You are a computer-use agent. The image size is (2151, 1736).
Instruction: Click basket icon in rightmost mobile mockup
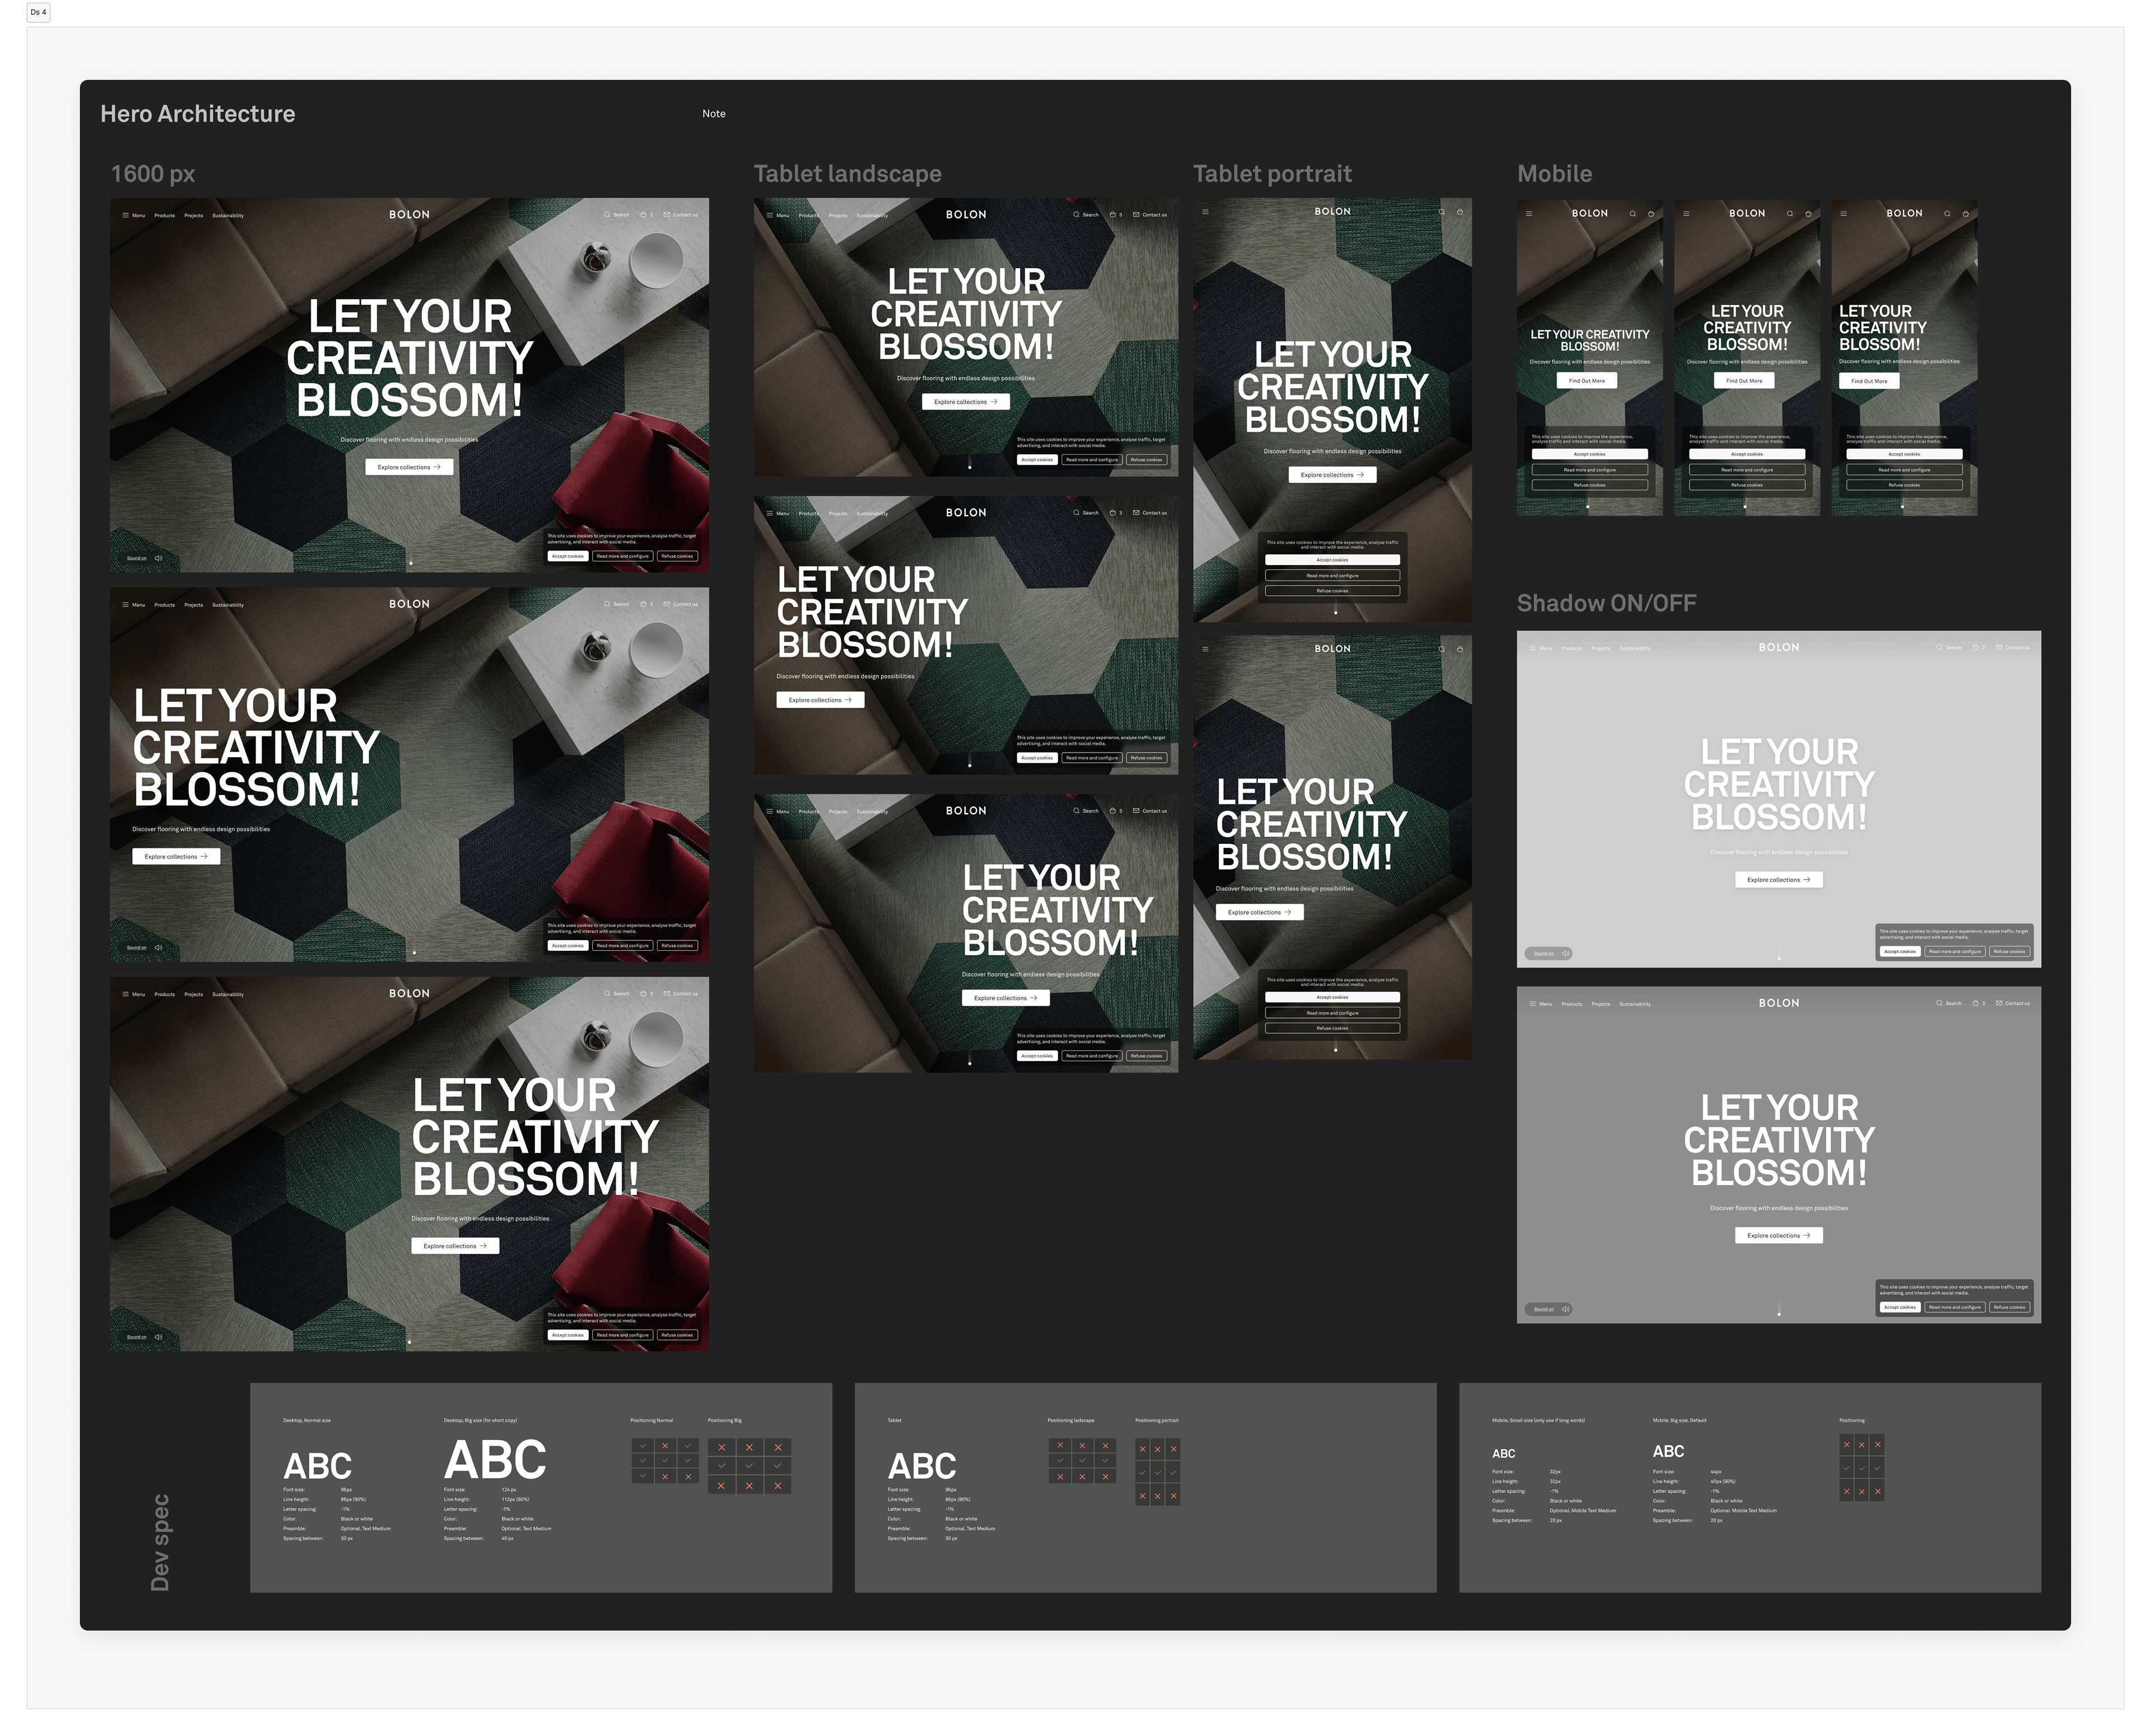pos(1965,213)
